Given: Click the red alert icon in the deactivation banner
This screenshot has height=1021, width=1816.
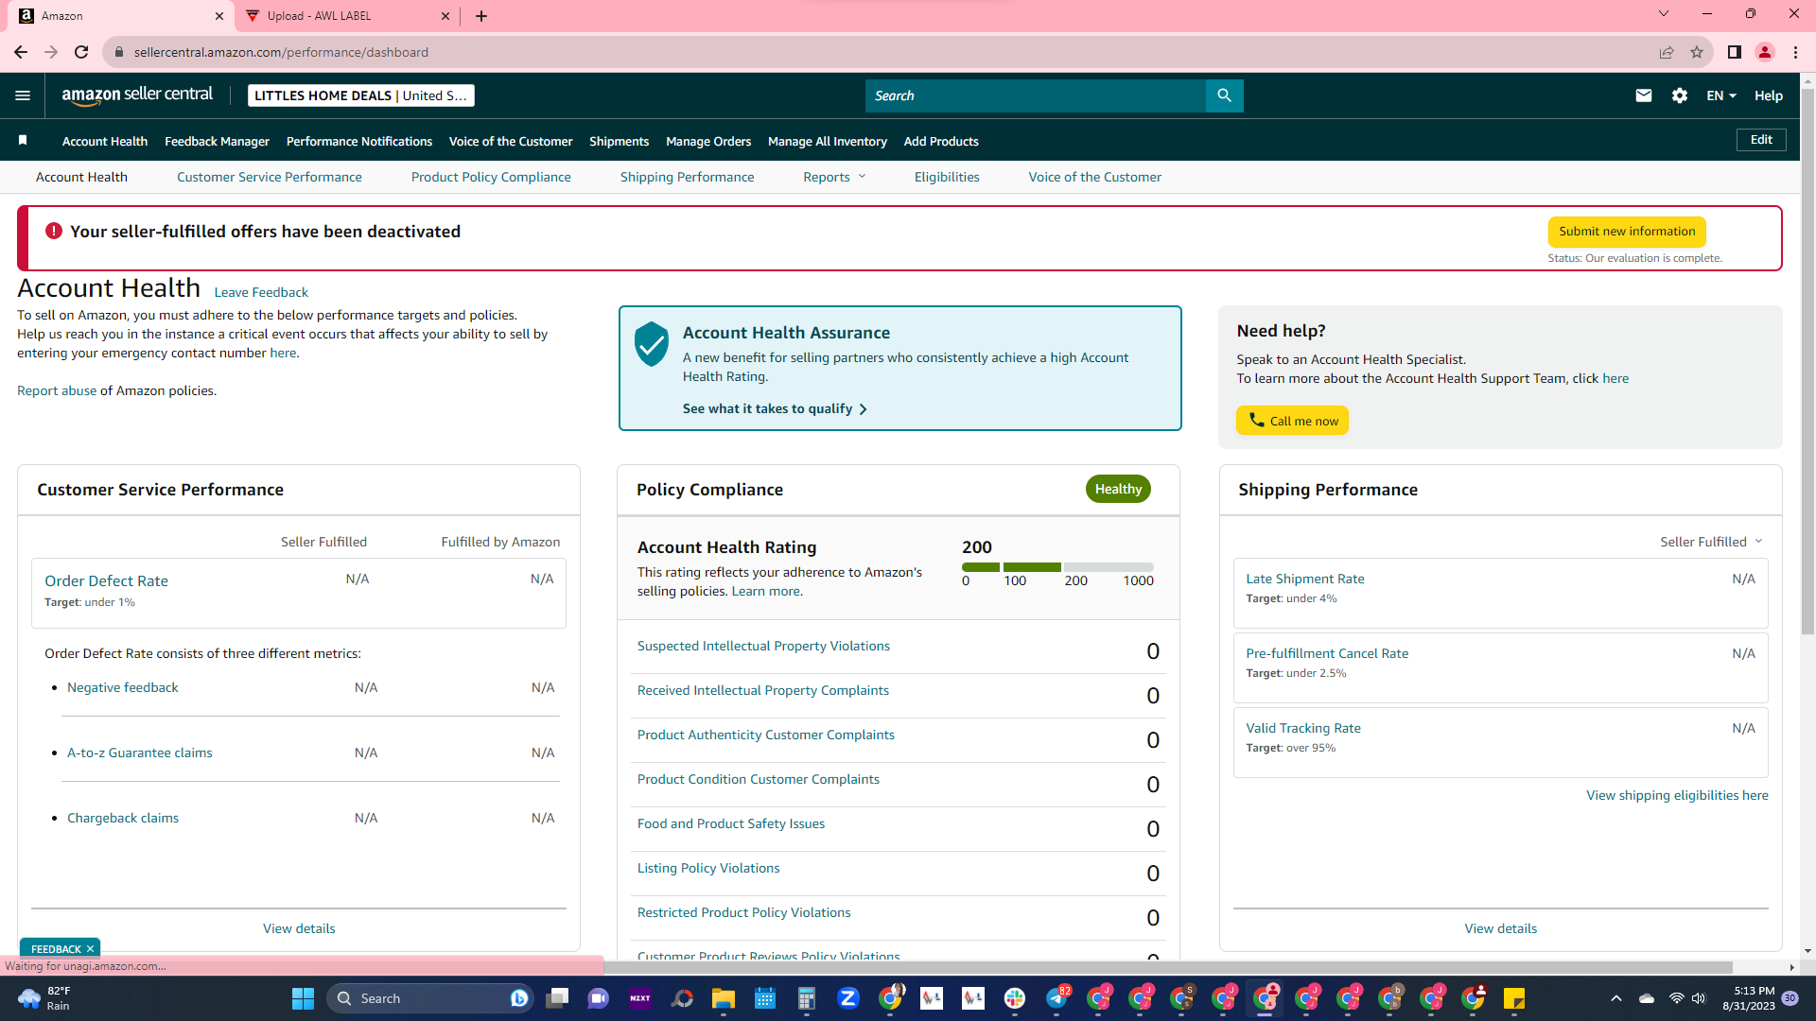Looking at the screenshot, I should coord(54,231).
